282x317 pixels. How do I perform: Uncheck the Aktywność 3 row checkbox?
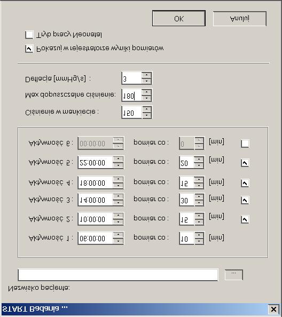245,200
